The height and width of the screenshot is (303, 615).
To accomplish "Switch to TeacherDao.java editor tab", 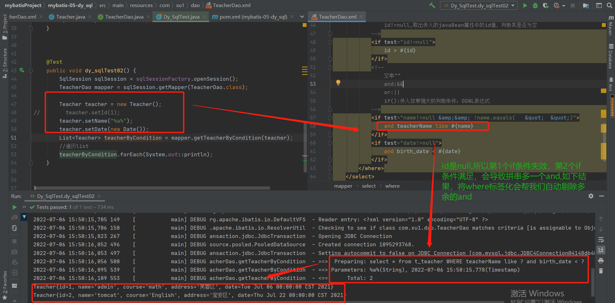I will pos(124,17).
